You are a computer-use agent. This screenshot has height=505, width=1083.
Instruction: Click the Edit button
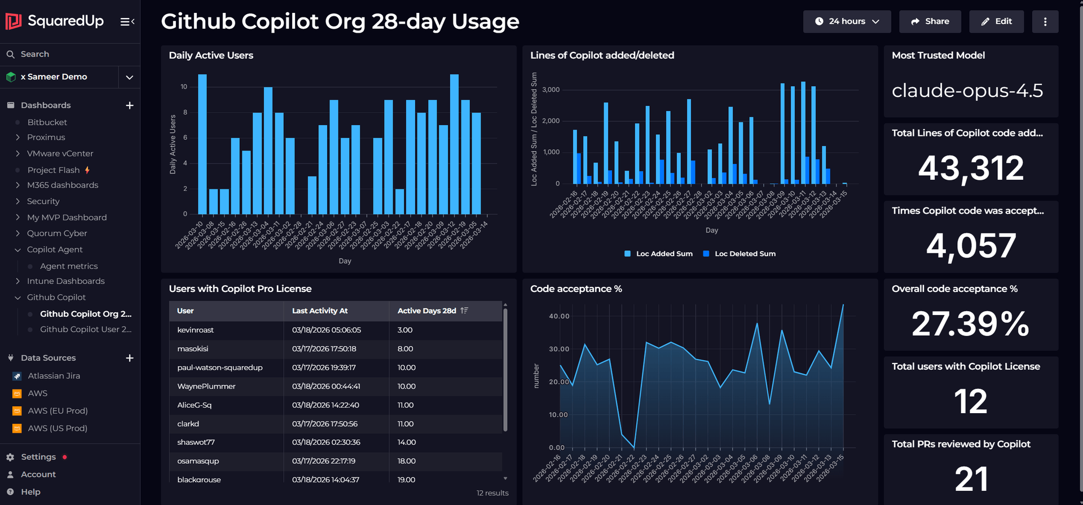996,21
